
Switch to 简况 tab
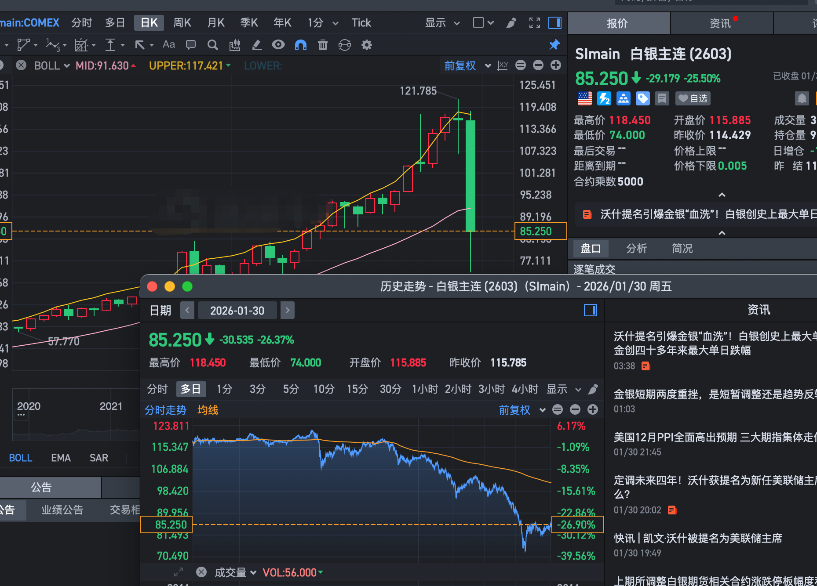click(x=682, y=249)
